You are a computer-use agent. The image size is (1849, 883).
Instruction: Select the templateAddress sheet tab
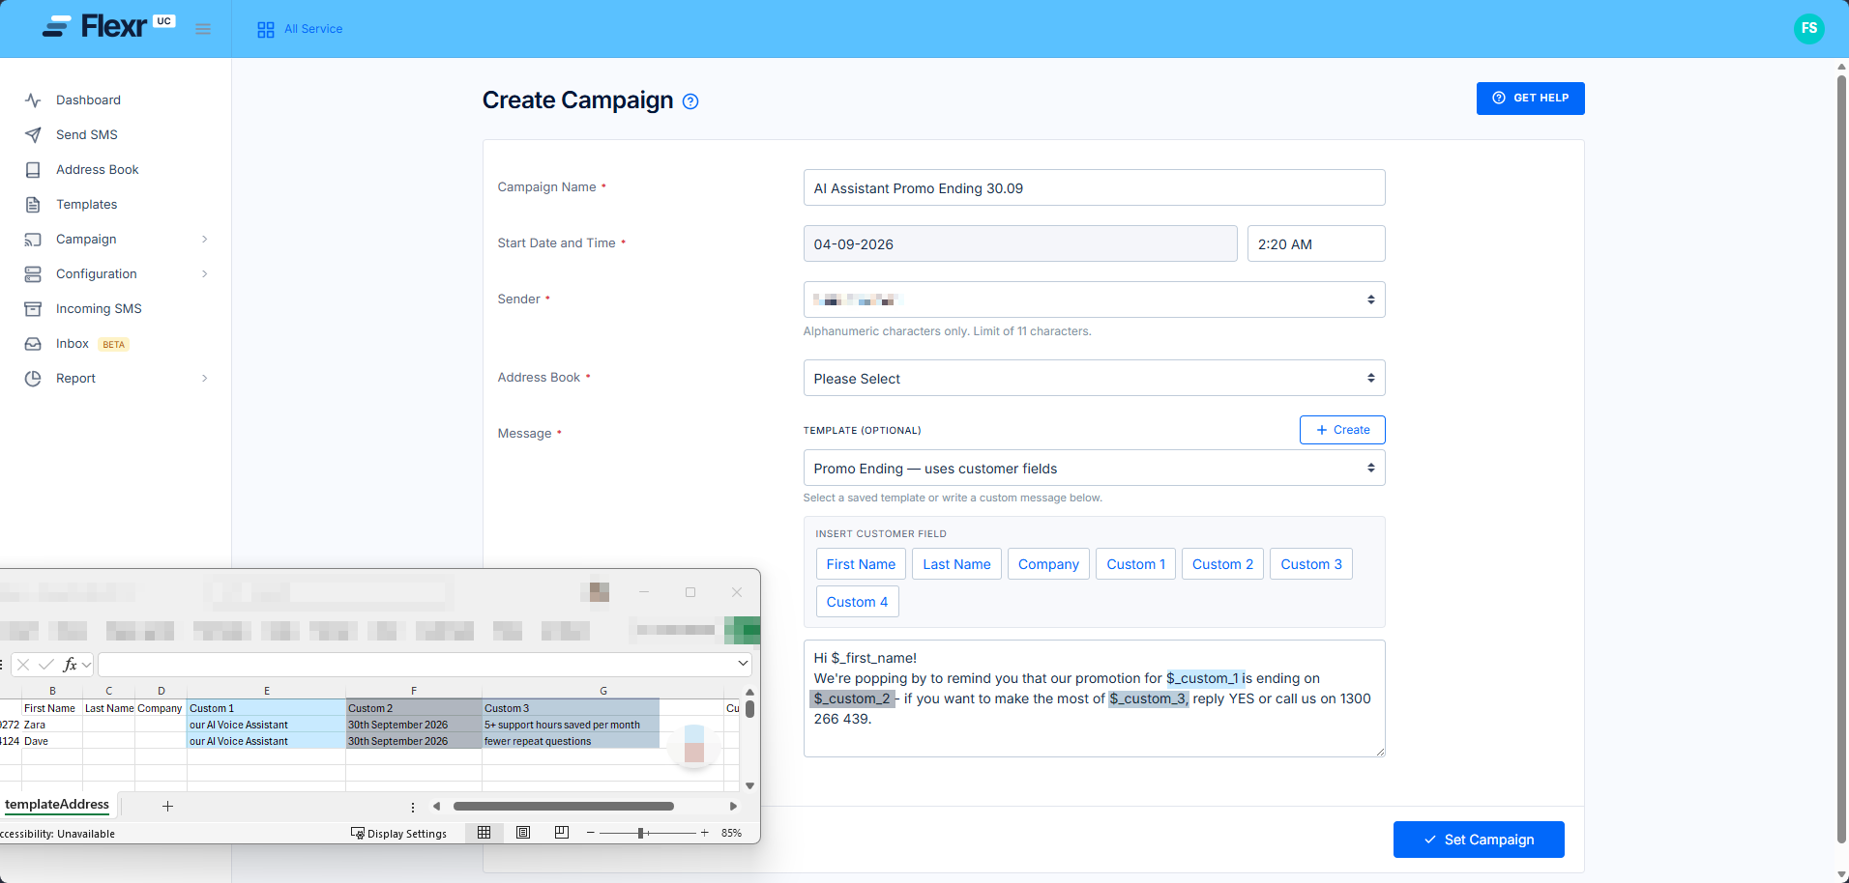tap(57, 805)
